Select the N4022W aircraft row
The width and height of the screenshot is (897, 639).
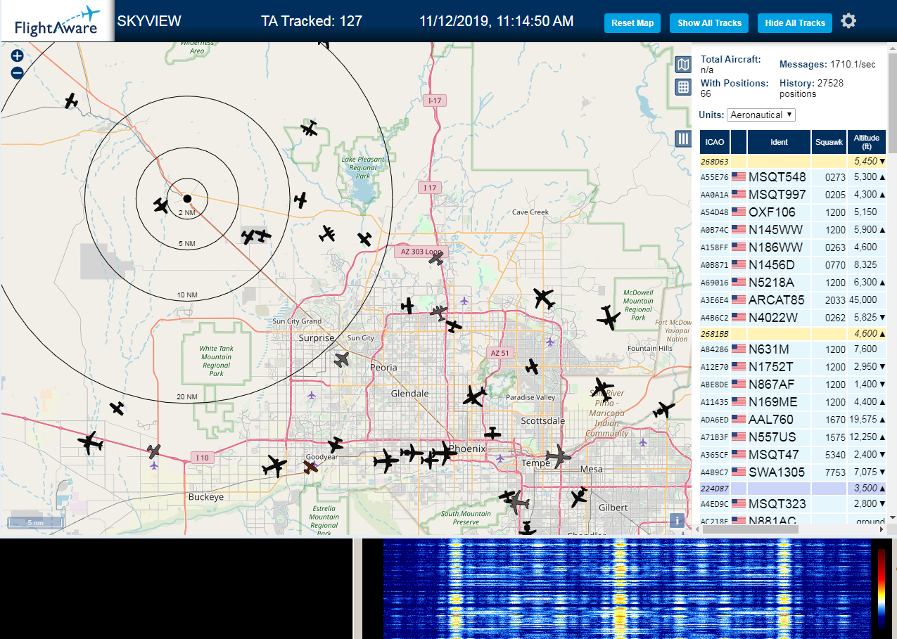click(793, 318)
